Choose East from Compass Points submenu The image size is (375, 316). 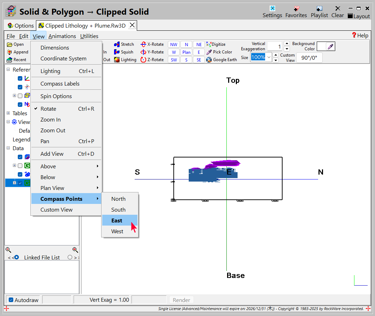(x=117, y=221)
